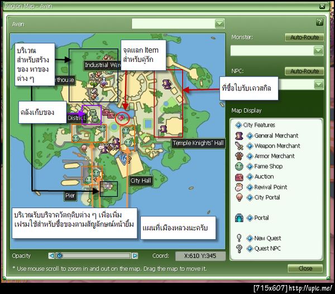
Task: Click the blue portal icon near City Hall
Action: pos(123,158)
